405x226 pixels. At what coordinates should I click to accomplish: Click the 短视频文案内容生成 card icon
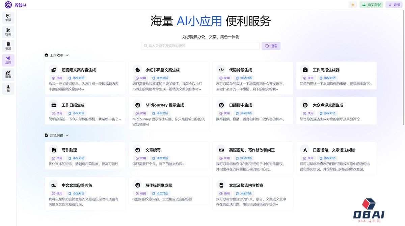click(54, 70)
